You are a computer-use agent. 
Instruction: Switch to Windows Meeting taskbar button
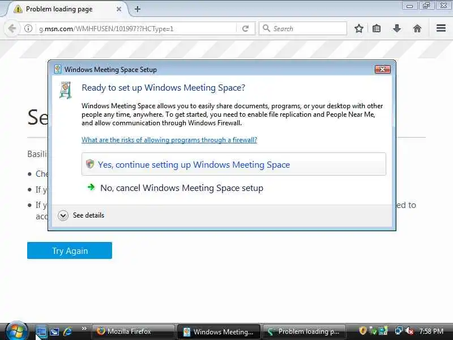(x=219, y=331)
